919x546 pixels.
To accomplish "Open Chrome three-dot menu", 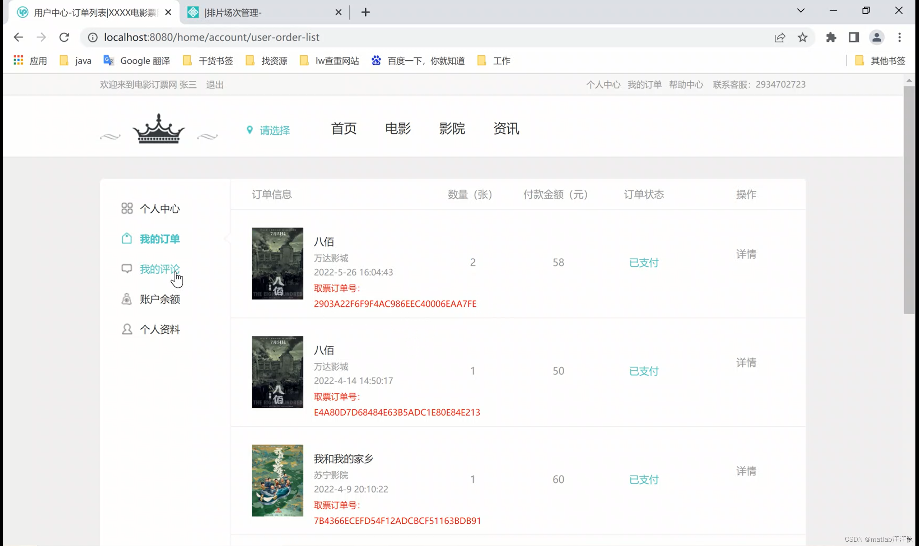I will pos(899,37).
